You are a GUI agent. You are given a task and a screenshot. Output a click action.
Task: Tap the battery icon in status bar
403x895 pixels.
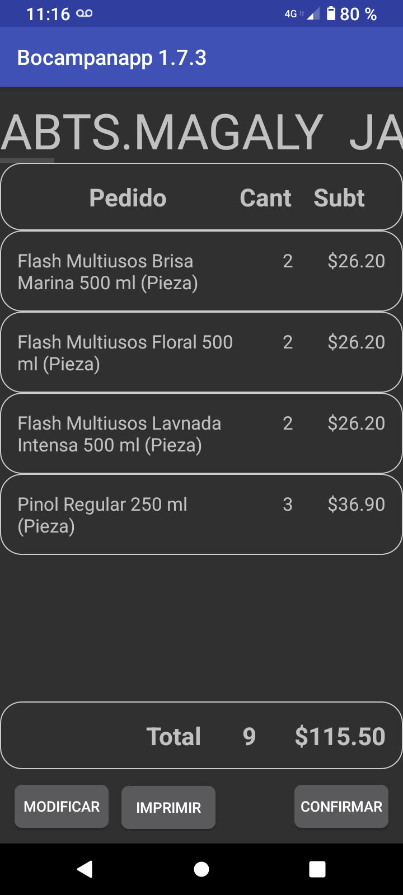point(331,13)
